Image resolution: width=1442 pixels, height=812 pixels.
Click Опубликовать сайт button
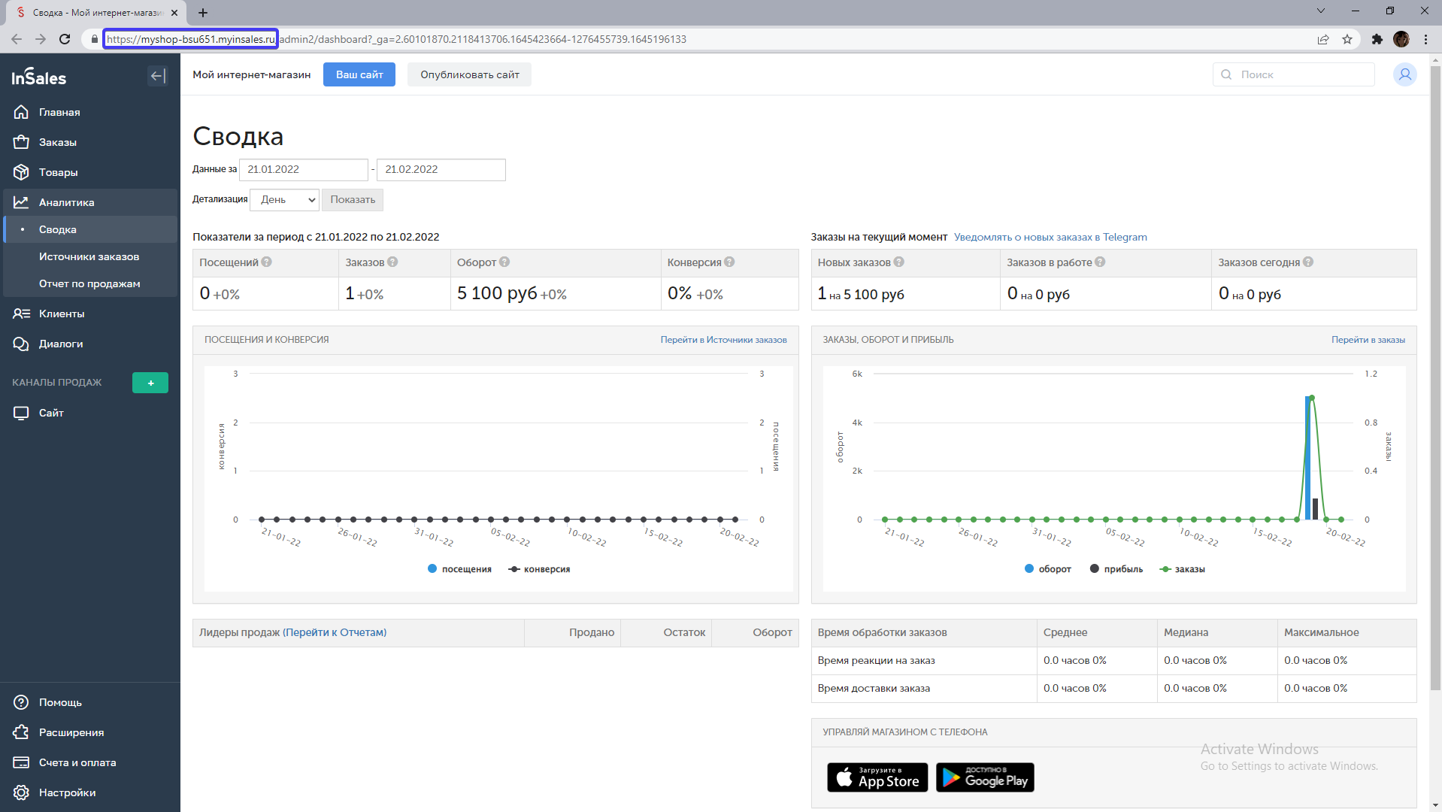469,74
